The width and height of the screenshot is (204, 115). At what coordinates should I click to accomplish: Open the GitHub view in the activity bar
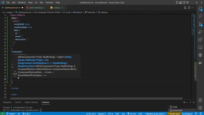[x=200, y=55]
